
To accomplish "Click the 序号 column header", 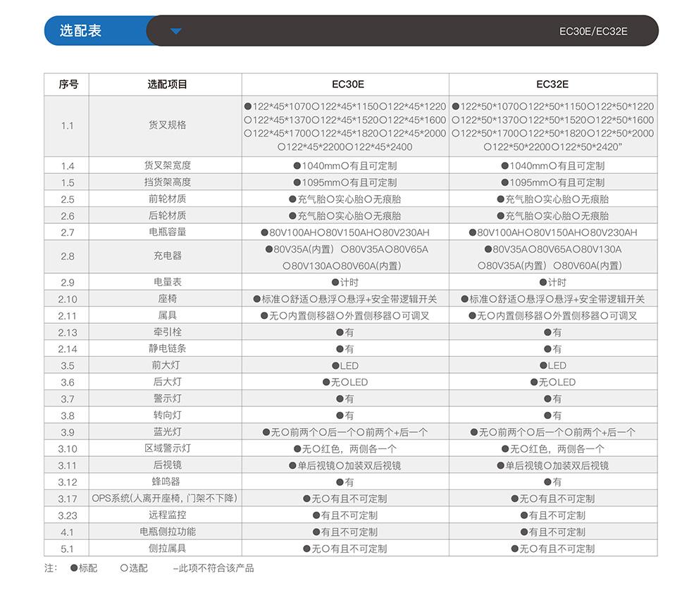I will (68, 84).
